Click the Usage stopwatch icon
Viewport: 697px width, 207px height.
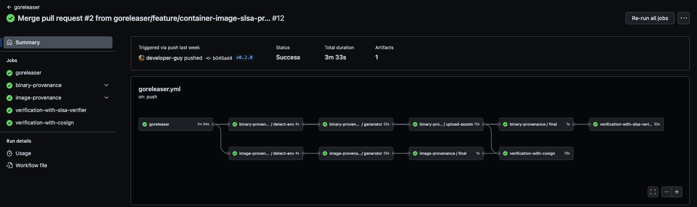coord(9,153)
